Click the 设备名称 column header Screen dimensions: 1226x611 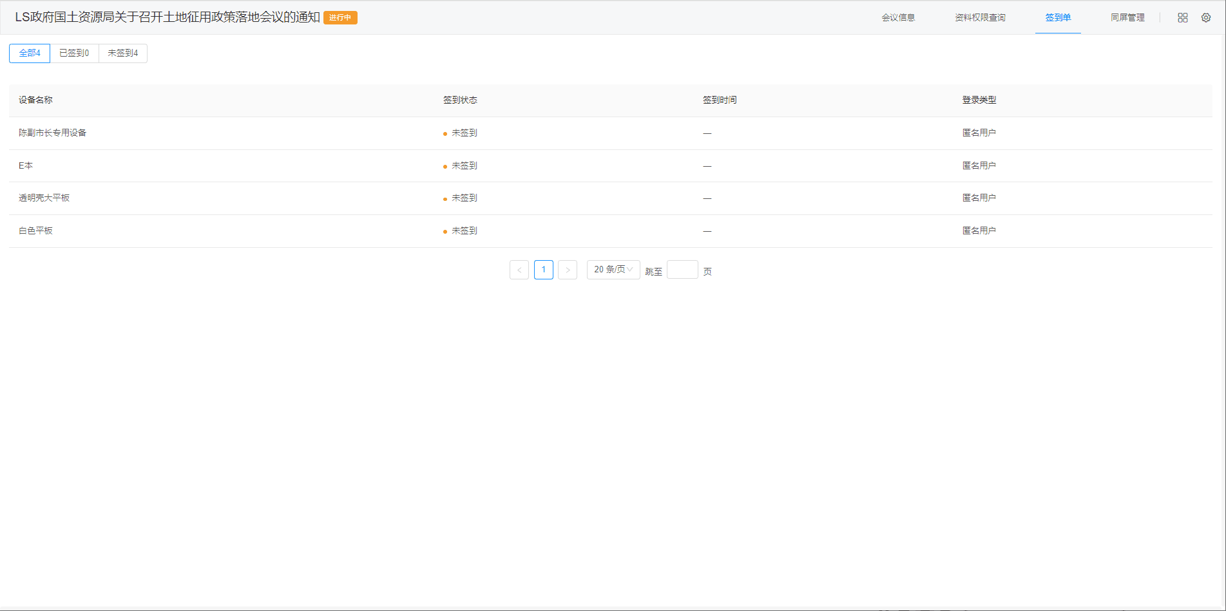(x=35, y=100)
